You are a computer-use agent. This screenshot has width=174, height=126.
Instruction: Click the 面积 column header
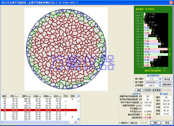[x=25, y=96]
